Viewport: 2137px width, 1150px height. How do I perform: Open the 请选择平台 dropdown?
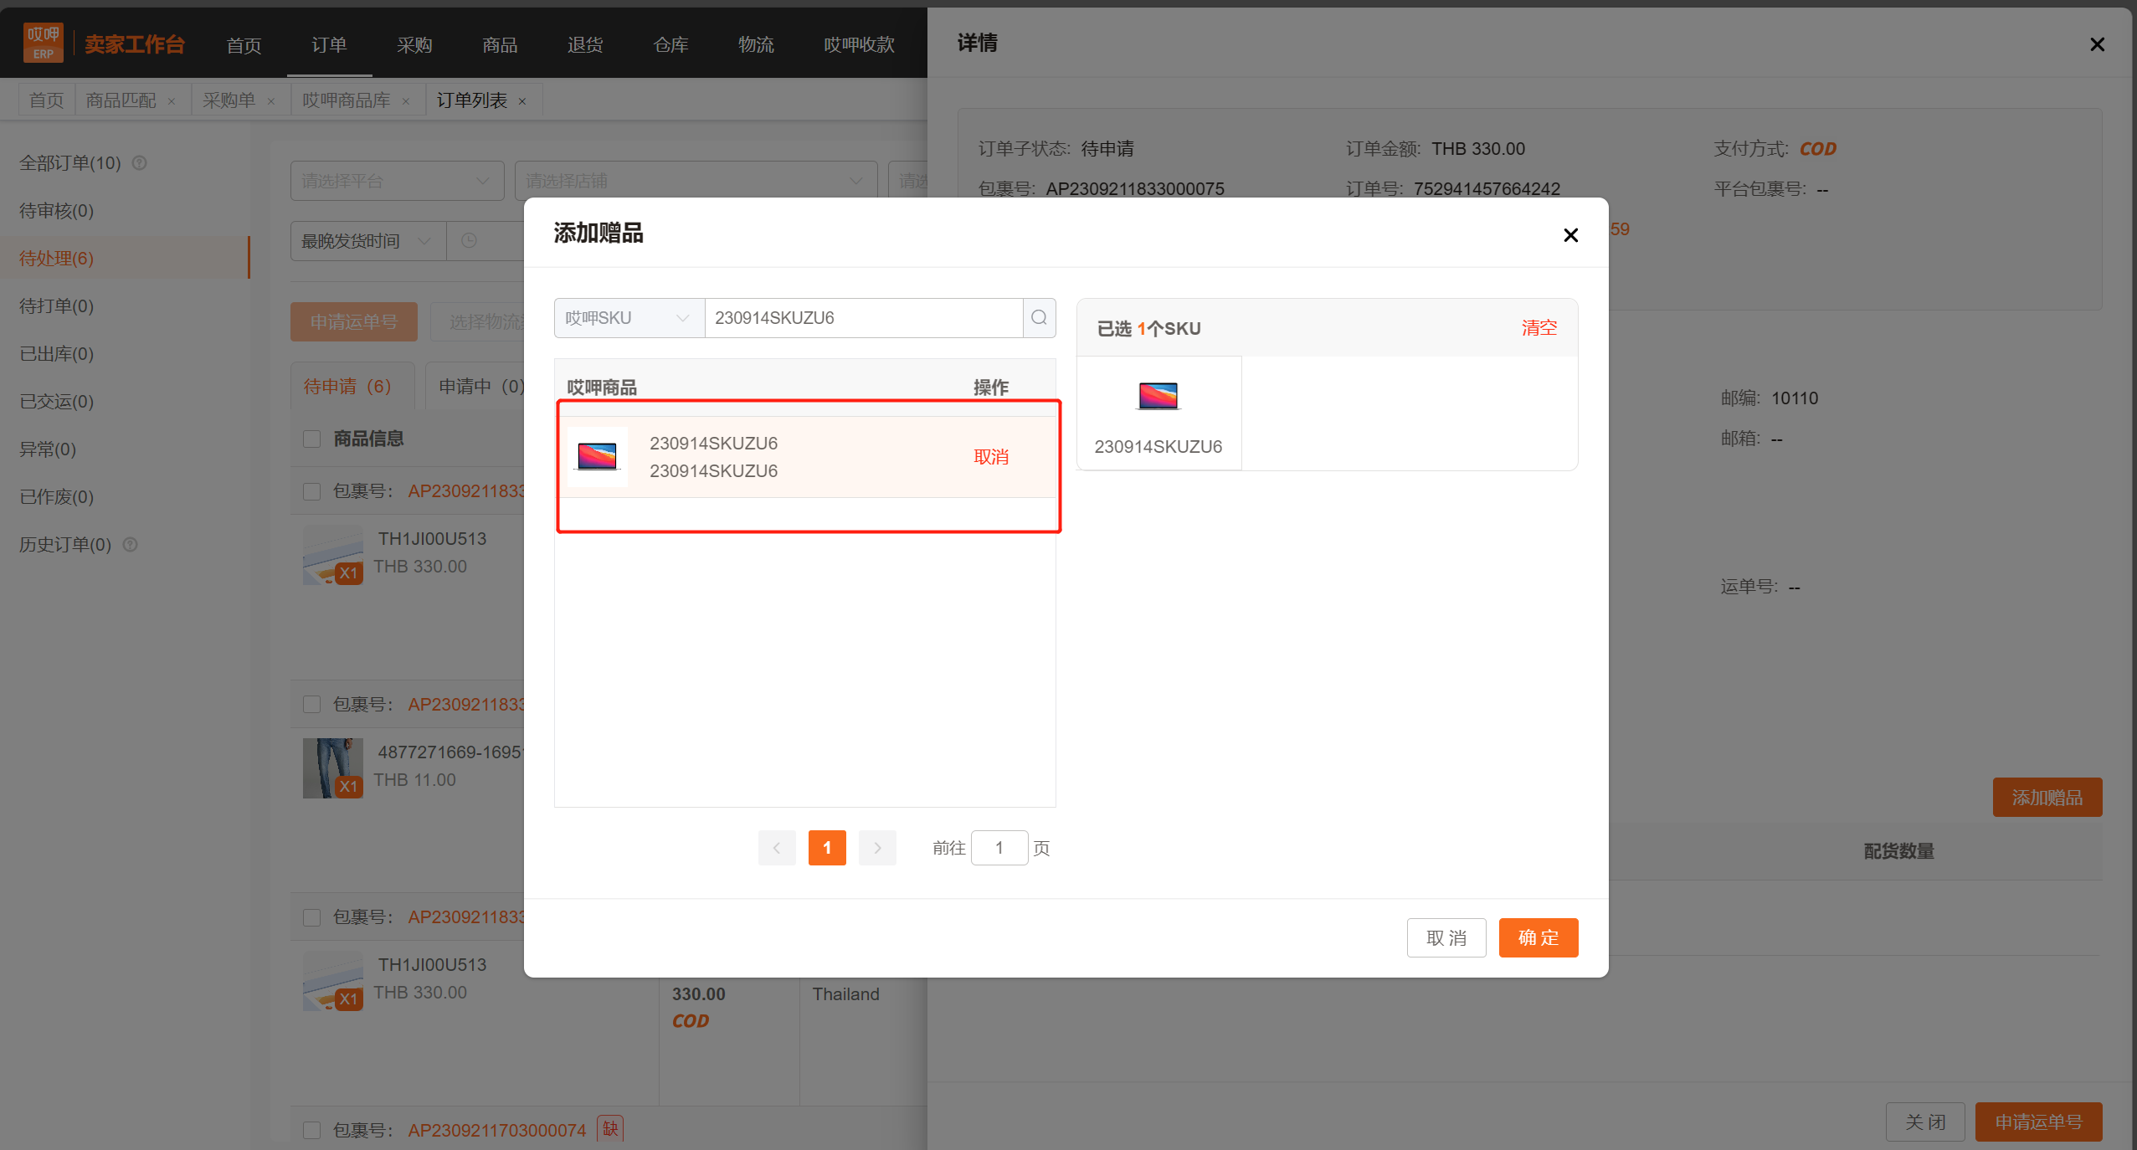click(x=397, y=181)
